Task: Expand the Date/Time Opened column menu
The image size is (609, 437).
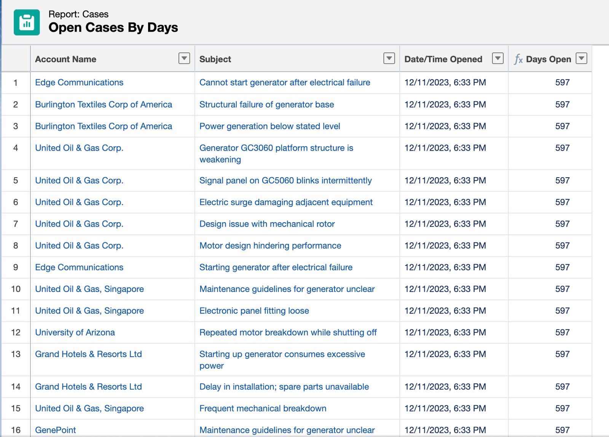Action: tap(497, 59)
